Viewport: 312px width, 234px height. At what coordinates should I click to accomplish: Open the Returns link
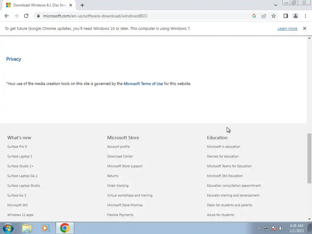113,176
